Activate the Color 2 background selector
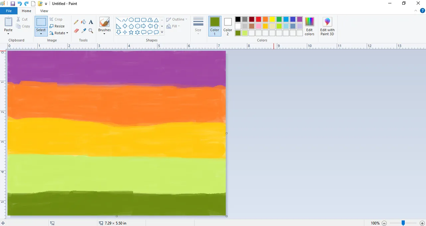The width and height of the screenshot is (426, 226). point(228,26)
